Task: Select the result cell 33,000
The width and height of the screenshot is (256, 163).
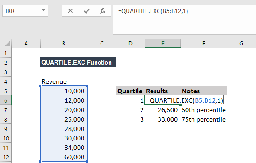Action: pyautogui.click(x=163, y=119)
